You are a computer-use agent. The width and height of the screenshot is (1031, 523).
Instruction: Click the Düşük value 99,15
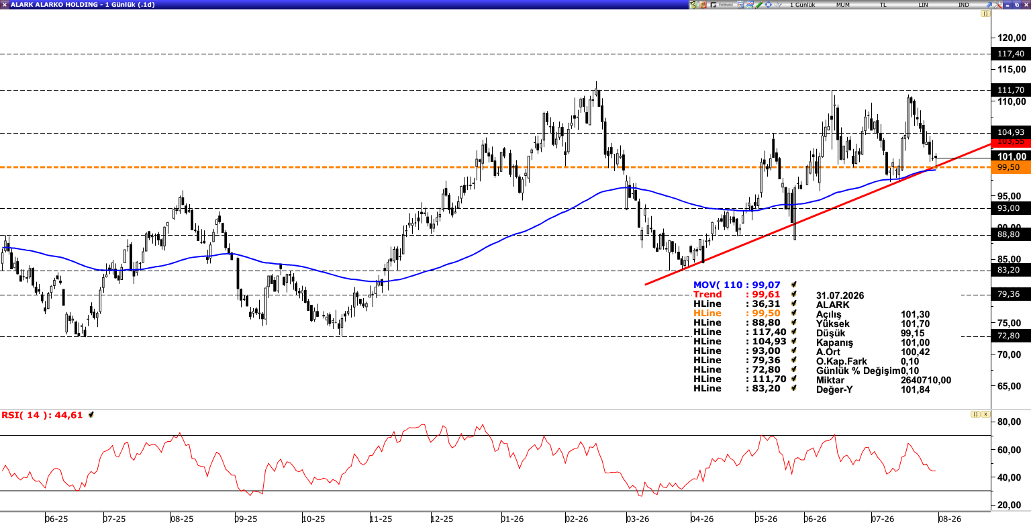(x=913, y=333)
